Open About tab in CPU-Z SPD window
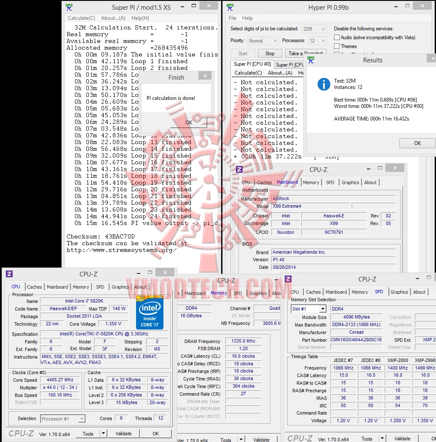Image resolution: width=436 pixels, height=442 pixels. coord(419,292)
